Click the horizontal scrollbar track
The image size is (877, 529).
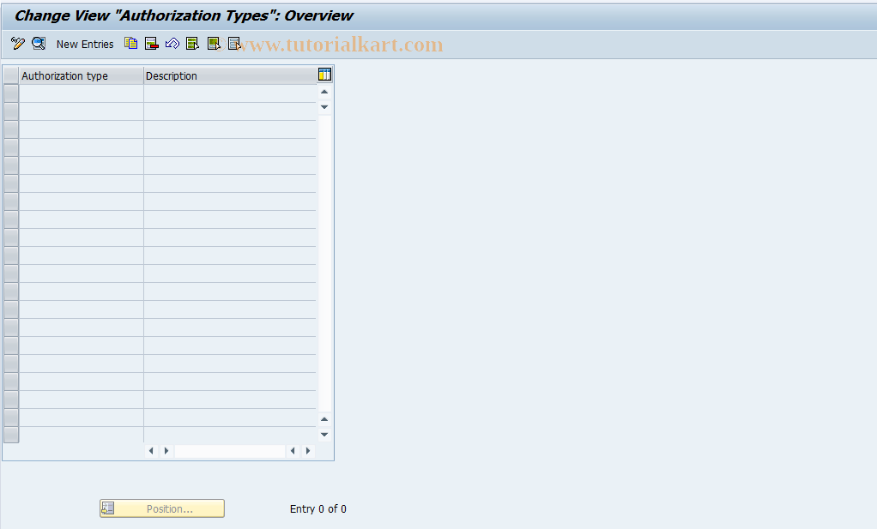pos(230,451)
